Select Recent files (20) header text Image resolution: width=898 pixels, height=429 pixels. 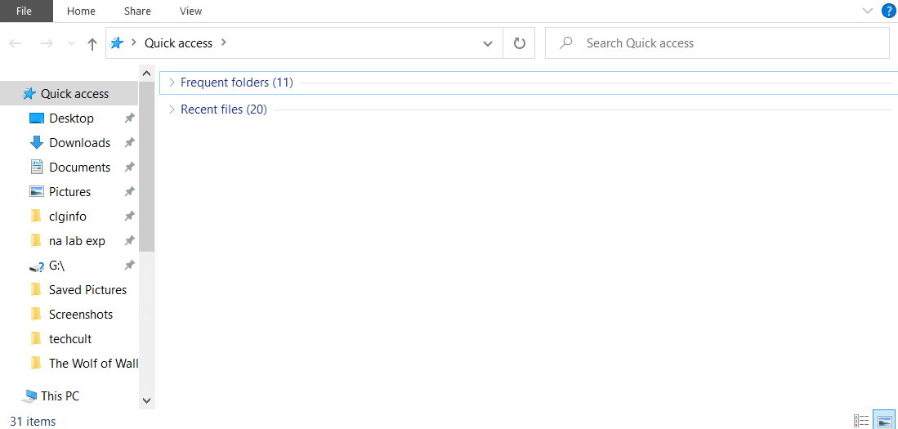tap(224, 109)
